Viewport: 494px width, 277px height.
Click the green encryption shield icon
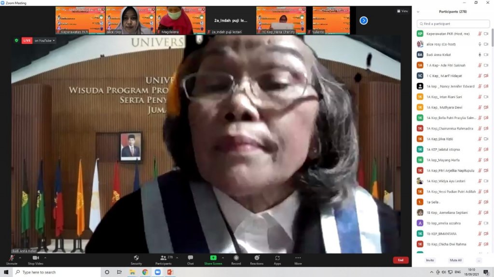16,40
